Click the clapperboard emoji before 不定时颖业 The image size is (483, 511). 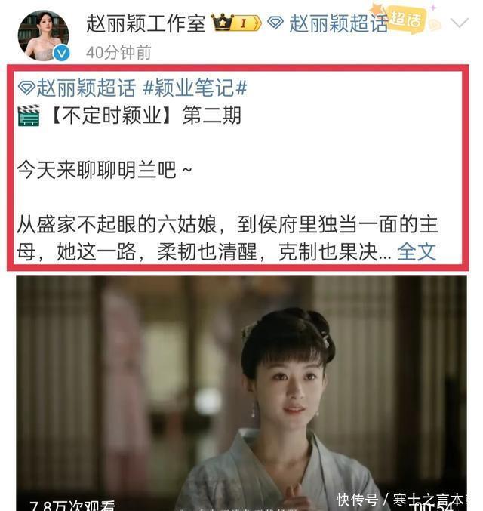(29, 115)
